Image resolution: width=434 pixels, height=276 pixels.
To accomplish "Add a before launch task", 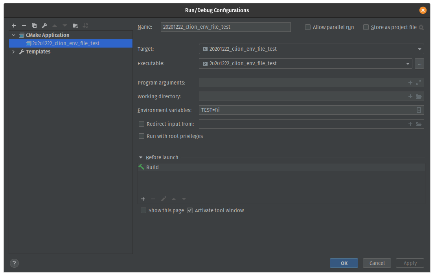I will pyautogui.click(x=143, y=199).
